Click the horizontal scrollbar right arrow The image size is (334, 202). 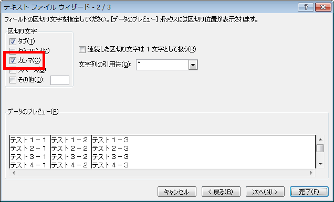click(x=311, y=173)
